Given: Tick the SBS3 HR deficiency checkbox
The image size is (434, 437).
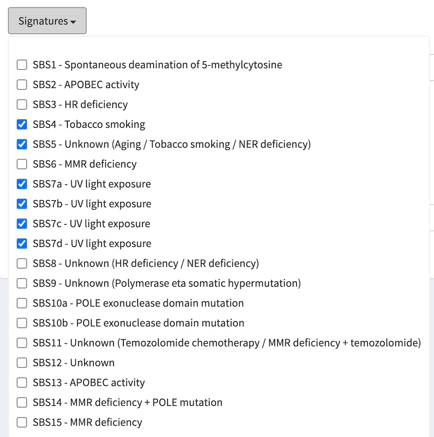Looking at the screenshot, I should point(22,105).
